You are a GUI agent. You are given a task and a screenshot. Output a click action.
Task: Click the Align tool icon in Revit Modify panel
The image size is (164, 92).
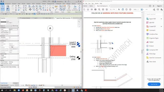coord(30,6)
